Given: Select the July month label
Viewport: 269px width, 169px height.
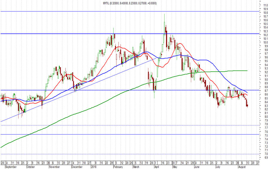Looking at the screenshot, I should pyautogui.click(x=218, y=167).
